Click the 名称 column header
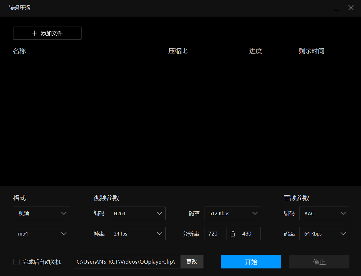The height and width of the screenshot is (276, 361). [19, 51]
